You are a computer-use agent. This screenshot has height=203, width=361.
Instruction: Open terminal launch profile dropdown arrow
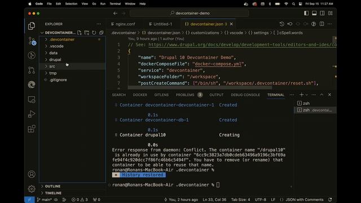[x=307, y=95]
